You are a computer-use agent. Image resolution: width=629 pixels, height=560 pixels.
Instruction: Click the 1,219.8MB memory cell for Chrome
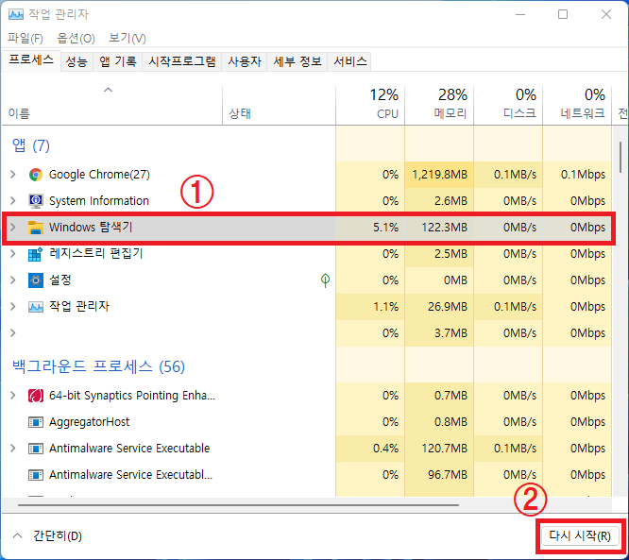(x=439, y=175)
